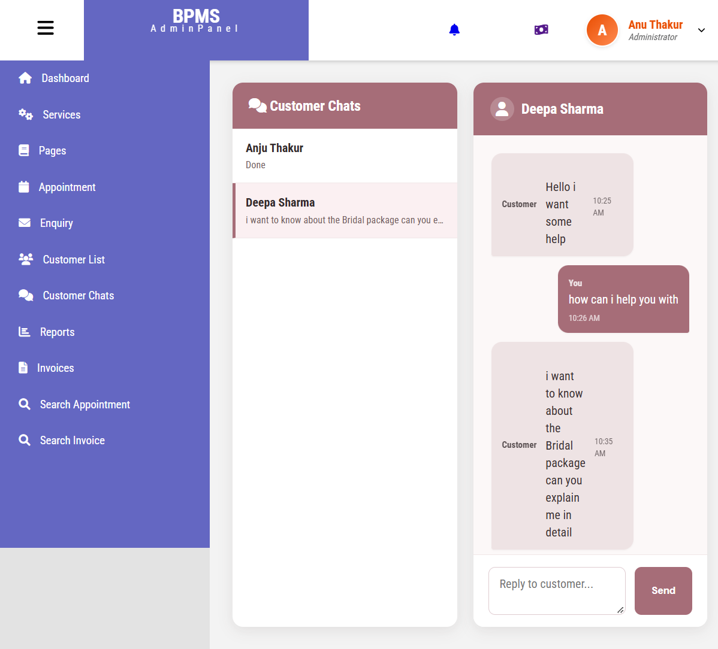This screenshot has width=718, height=649.
Task: Click the Administrator role label
Action: pos(653,37)
